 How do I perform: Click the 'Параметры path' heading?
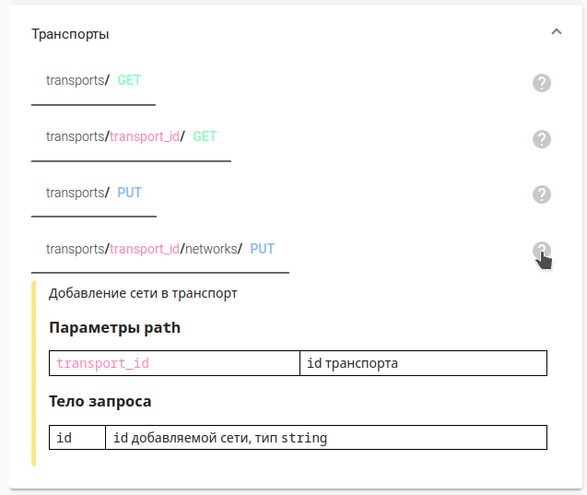(114, 328)
